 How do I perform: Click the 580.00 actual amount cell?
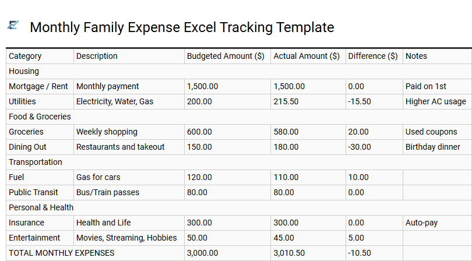[x=308, y=132]
